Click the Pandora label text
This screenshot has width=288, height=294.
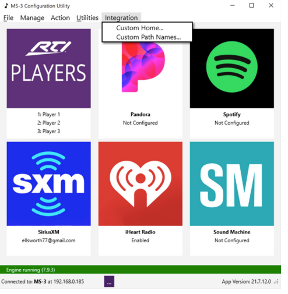[141, 115]
